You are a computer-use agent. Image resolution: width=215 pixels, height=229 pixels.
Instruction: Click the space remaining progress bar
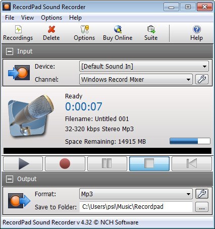click(190, 141)
